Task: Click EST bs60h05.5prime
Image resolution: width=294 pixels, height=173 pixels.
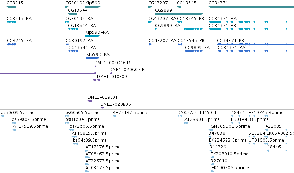Action: (x=82, y=113)
